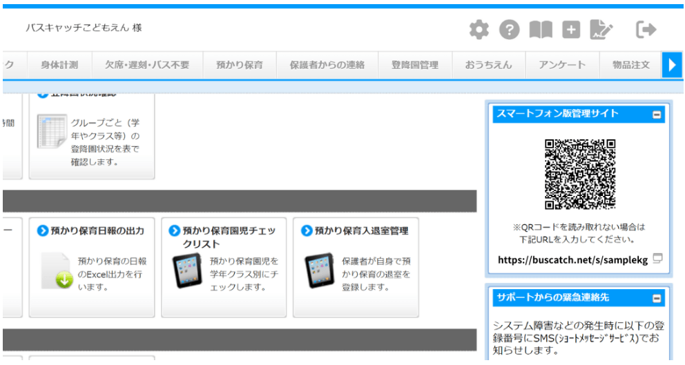The height and width of the screenshot is (365, 685).
Task: Log out using the exit icon
Action: click(646, 30)
